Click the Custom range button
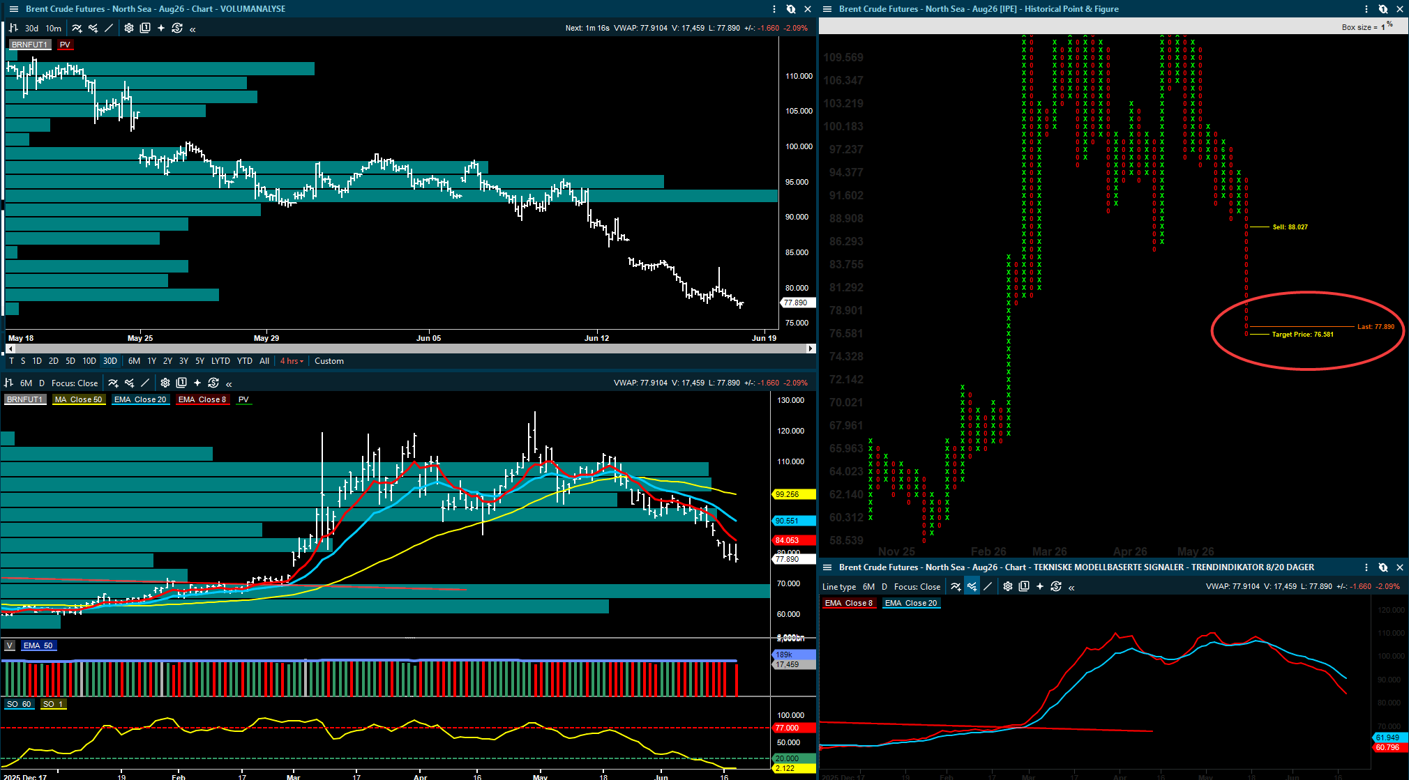Viewport: 1409px width, 780px height. point(329,361)
